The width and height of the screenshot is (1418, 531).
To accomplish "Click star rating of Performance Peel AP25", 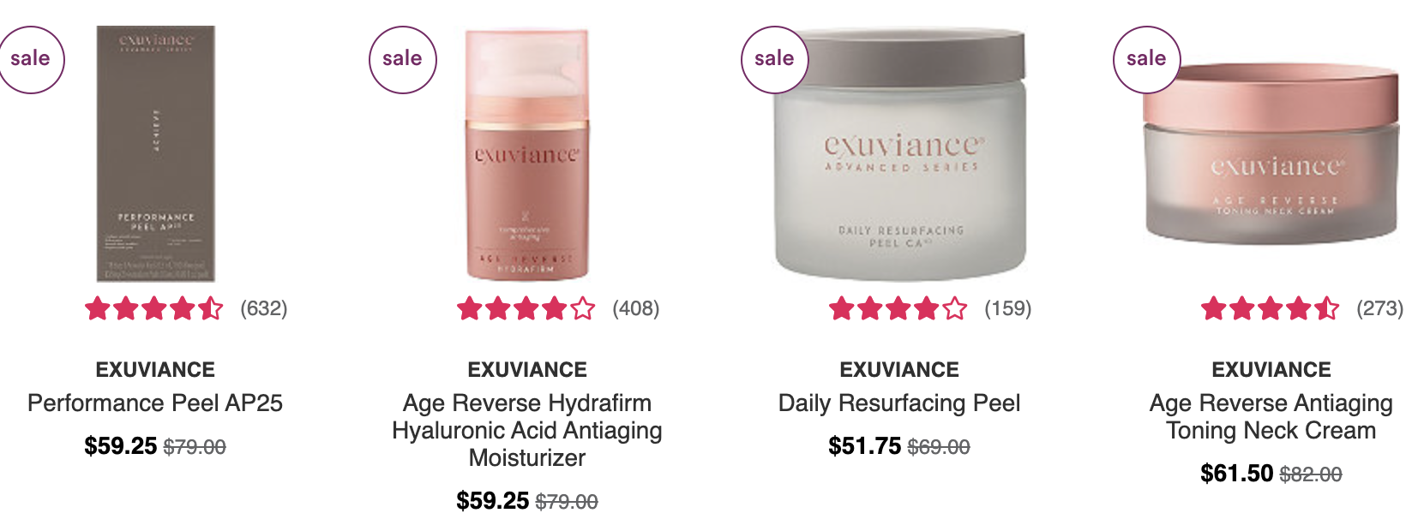I will [x=154, y=308].
